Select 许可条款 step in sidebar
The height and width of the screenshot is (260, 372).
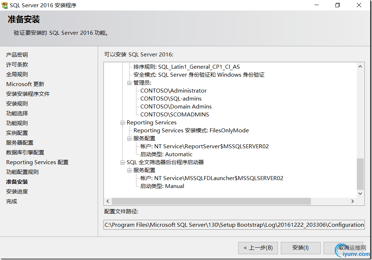(x=17, y=65)
